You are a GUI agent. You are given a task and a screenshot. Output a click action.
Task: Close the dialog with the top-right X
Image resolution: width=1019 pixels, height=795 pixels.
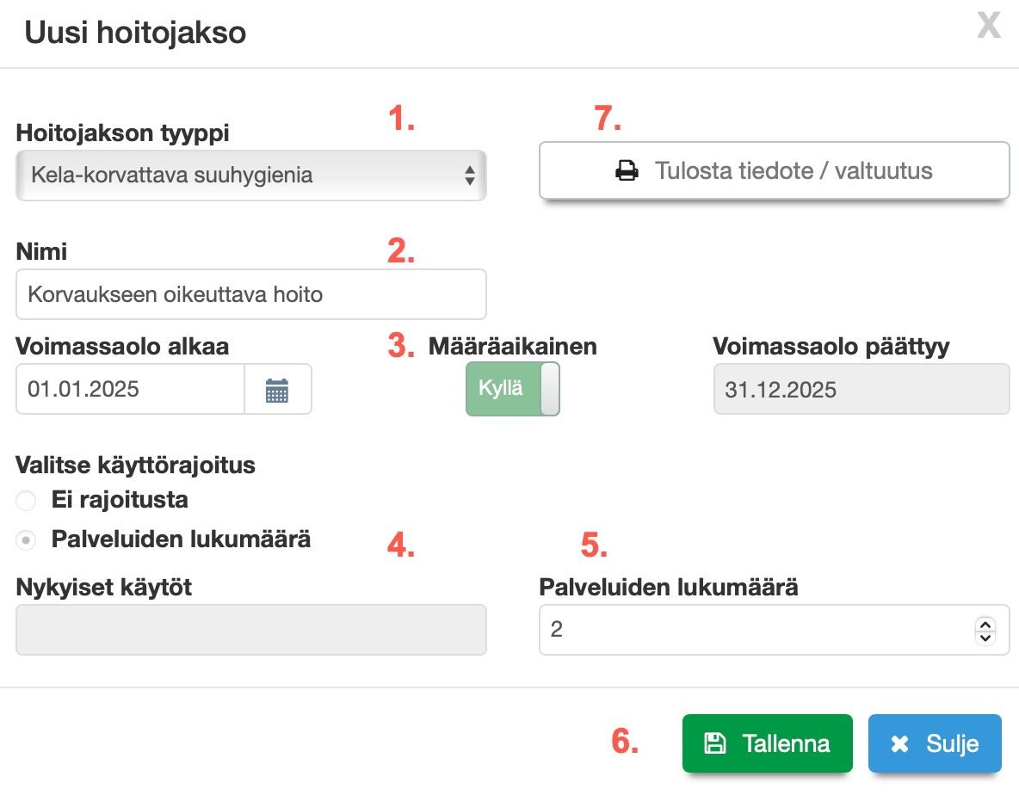pos(989,26)
